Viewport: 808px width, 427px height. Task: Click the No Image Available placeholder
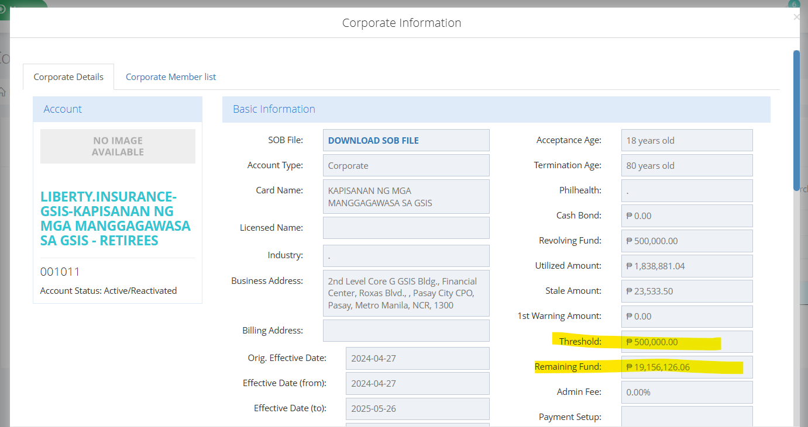(x=118, y=146)
